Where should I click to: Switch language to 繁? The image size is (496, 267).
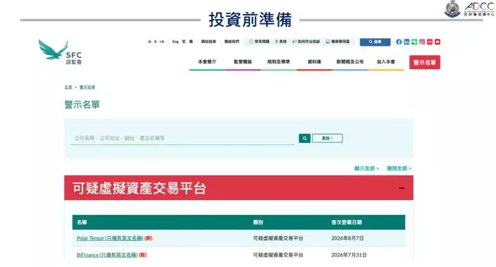[184, 42]
